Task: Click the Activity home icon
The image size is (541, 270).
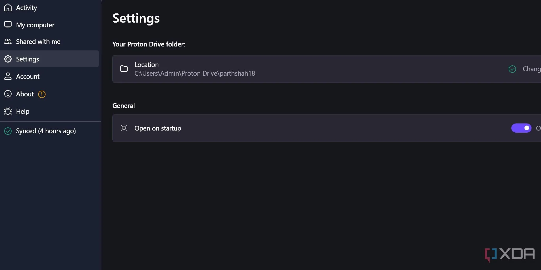Action: pyautogui.click(x=8, y=8)
